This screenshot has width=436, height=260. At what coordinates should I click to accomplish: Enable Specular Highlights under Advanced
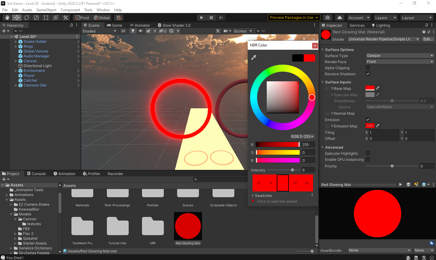click(x=368, y=153)
